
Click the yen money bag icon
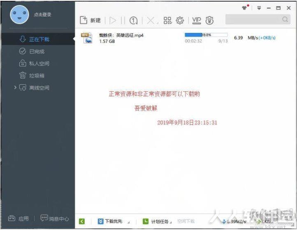[209, 20]
